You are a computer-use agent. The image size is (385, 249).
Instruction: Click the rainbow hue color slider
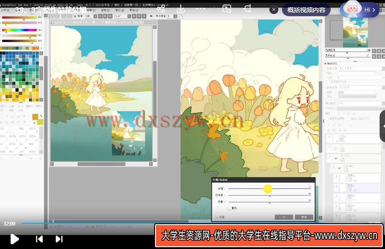19,30
